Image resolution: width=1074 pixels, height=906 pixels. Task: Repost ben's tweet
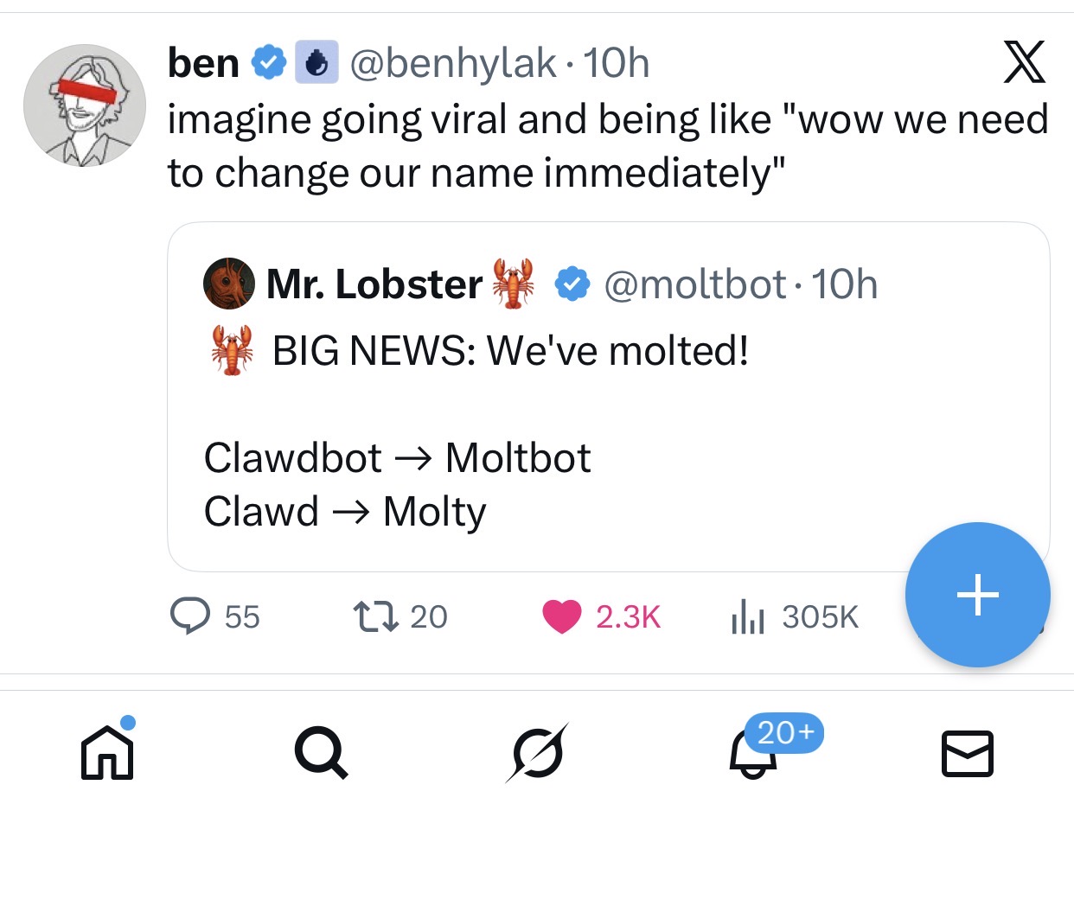pos(376,616)
